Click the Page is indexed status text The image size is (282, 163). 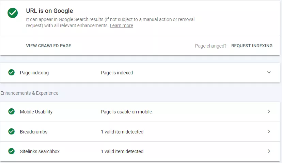pos(117,73)
